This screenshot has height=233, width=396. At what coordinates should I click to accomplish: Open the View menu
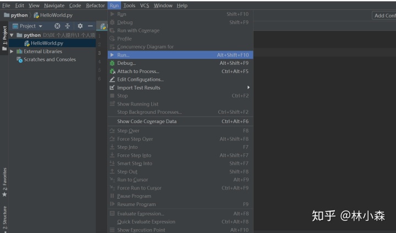[x=34, y=5]
